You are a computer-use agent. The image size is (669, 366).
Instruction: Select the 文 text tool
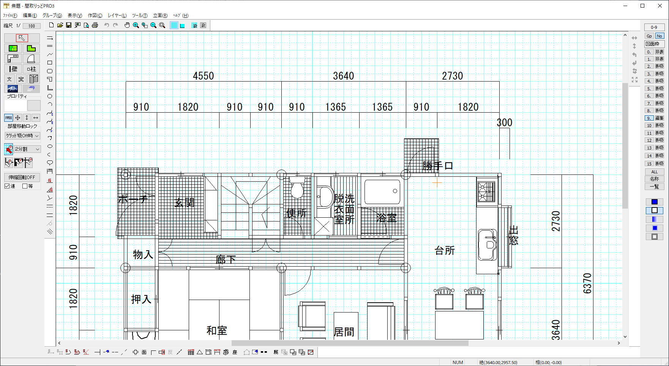coord(9,79)
